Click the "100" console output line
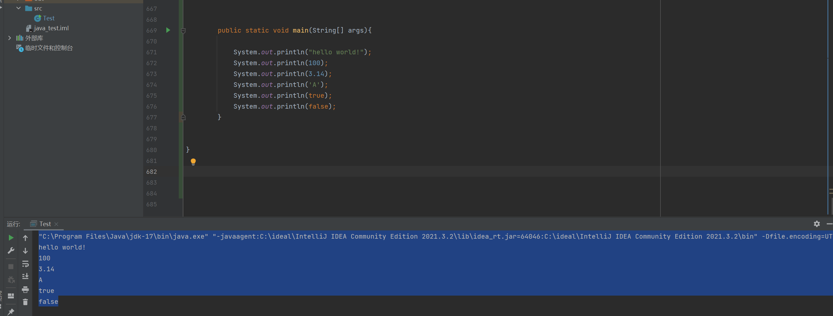The width and height of the screenshot is (833, 316). pos(44,258)
